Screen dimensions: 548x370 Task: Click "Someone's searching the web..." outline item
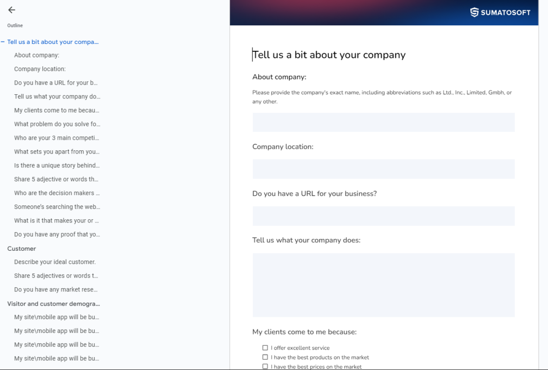[x=57, y=207]
